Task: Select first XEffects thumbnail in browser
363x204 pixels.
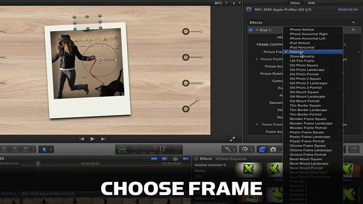Action: 248,170
